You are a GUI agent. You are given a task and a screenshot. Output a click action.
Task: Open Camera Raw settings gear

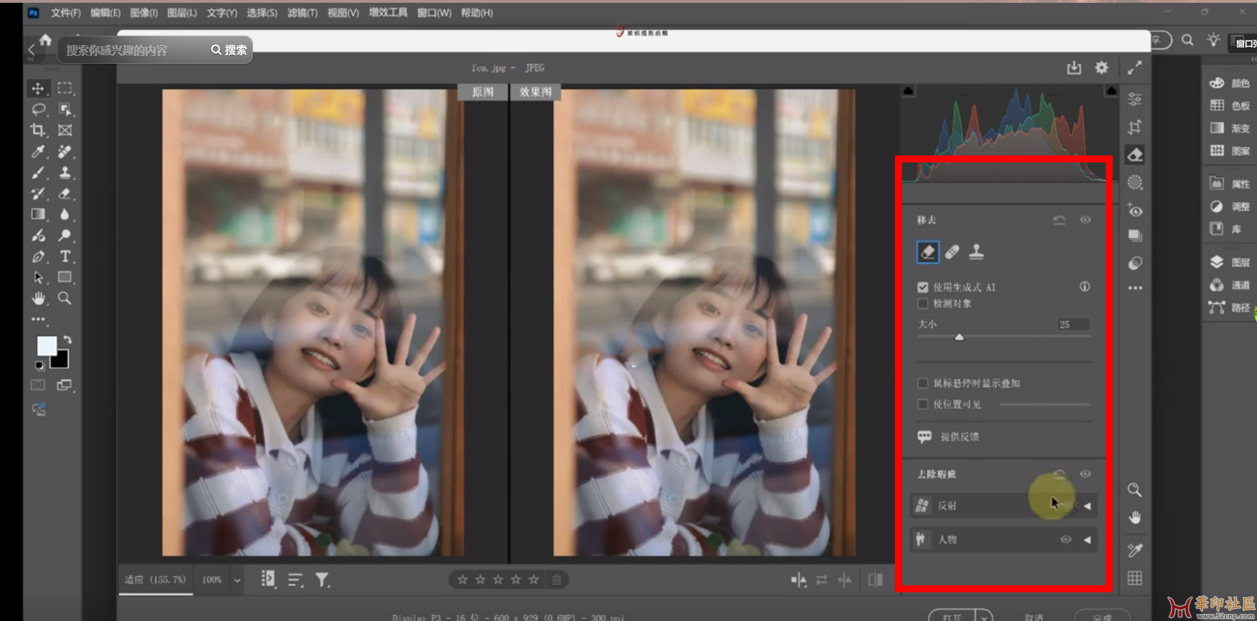(x=1102, y=68)
